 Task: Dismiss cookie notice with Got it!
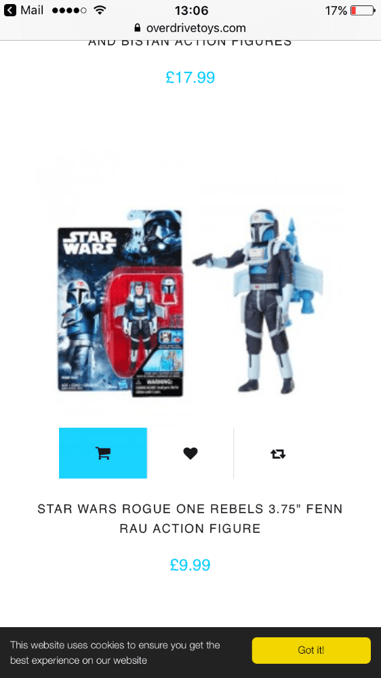311,650
